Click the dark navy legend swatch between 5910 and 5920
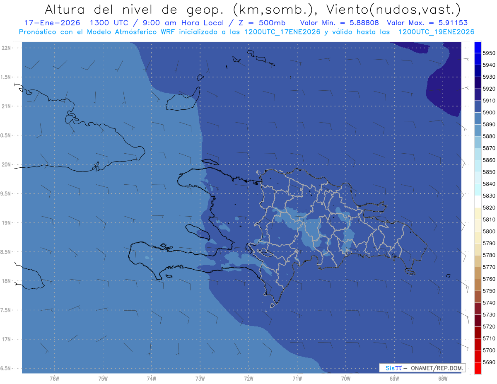The width and height of the screenshot is (497, 384). click(x=478, y=95)
